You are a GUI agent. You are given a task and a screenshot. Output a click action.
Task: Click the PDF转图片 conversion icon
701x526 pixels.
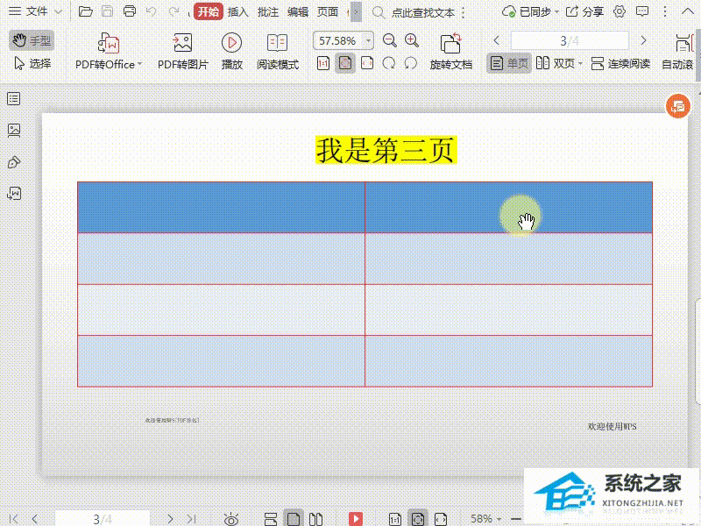(183, 42)
